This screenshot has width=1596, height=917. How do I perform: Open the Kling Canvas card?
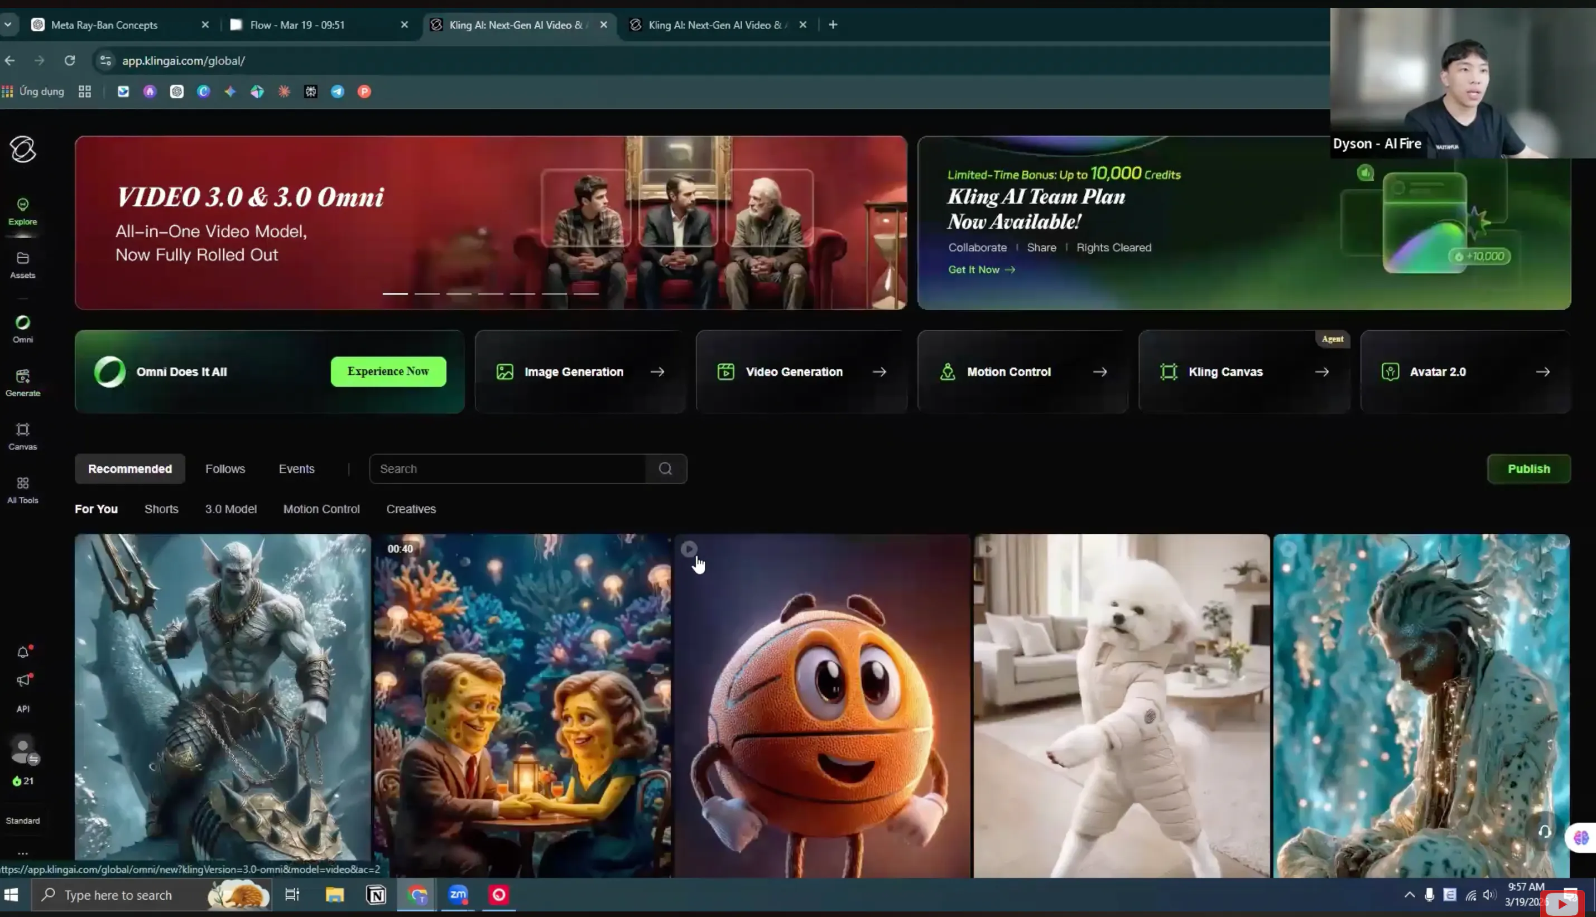click(1244, 371)
